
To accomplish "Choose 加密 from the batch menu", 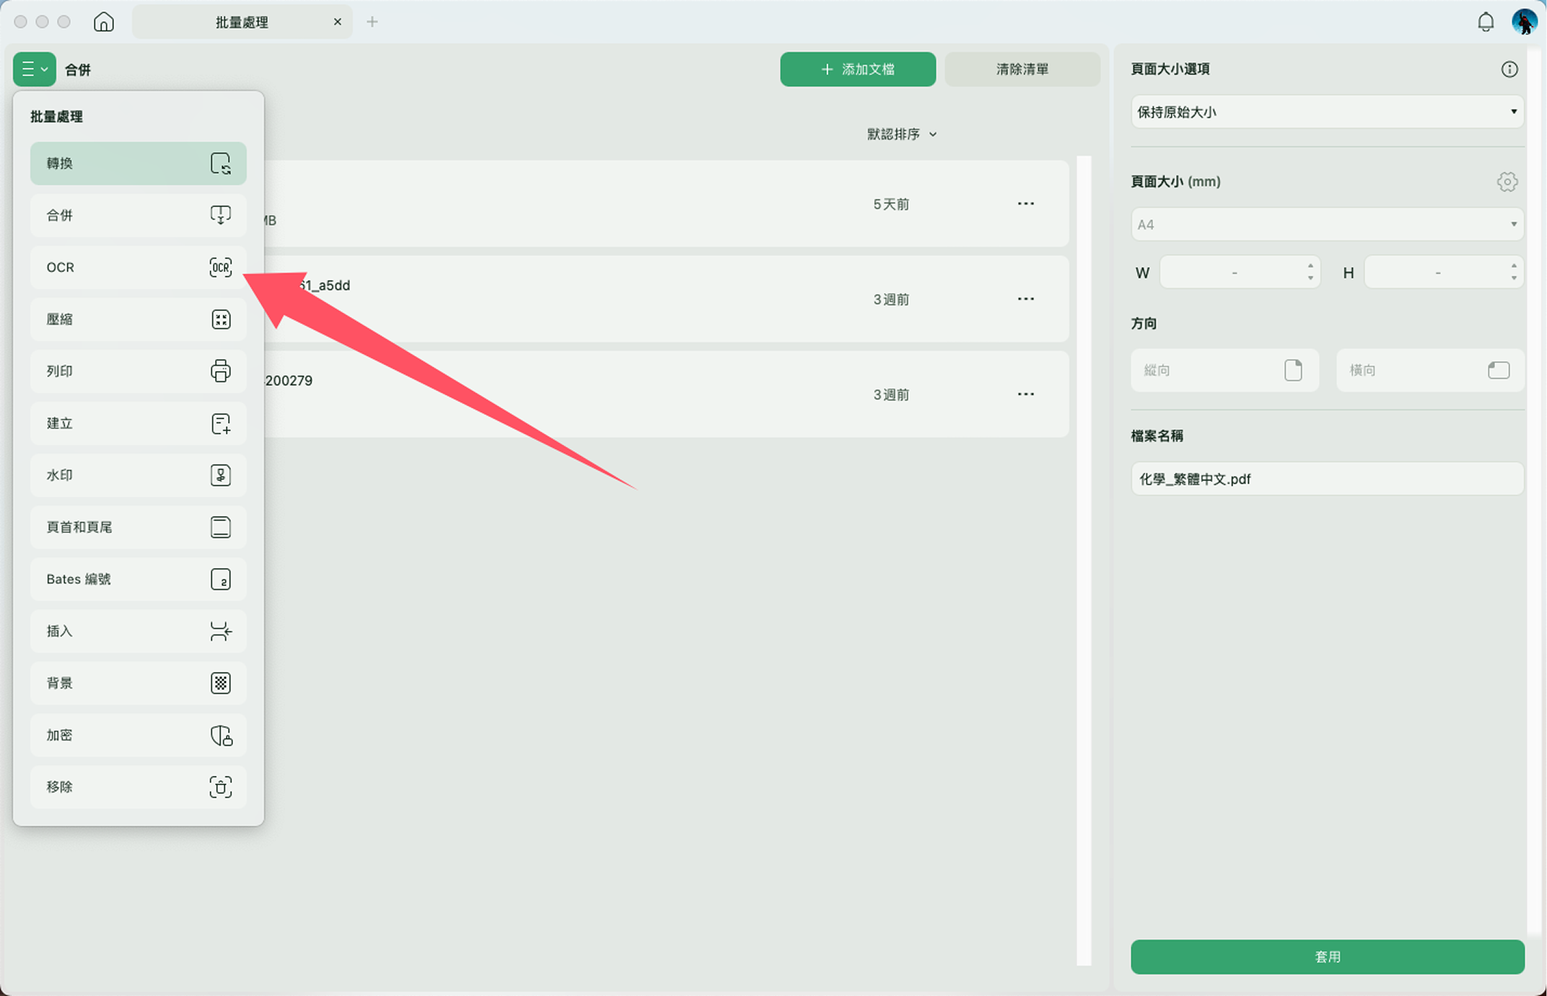I will [x=139, y=735].
